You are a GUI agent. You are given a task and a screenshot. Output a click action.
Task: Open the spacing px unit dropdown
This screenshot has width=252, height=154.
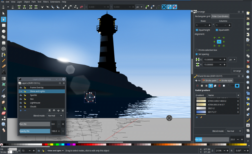pos(232,60)
